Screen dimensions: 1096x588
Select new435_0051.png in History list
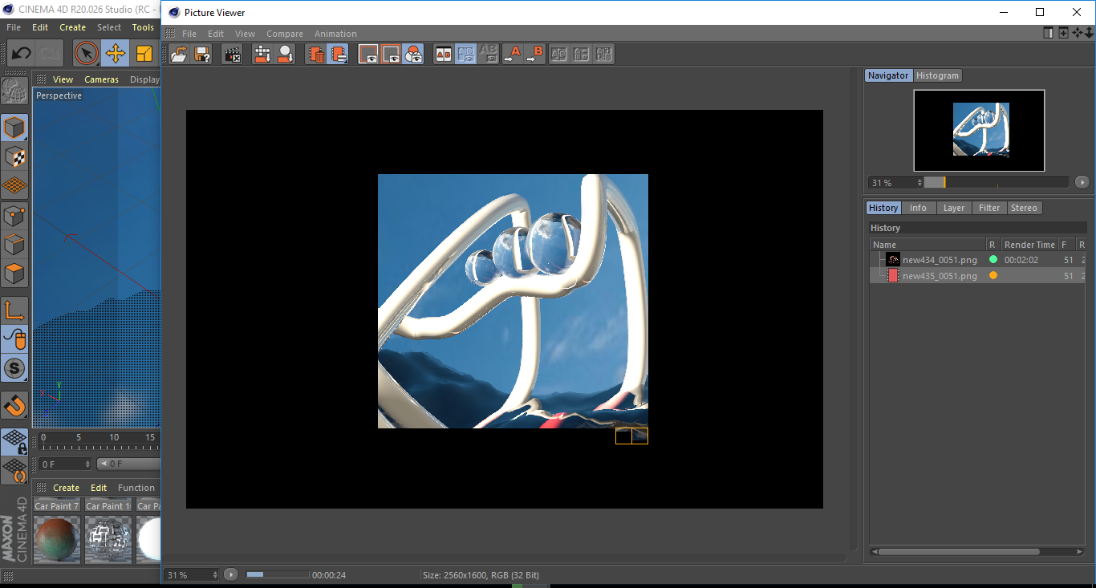(x=940, y=276)
